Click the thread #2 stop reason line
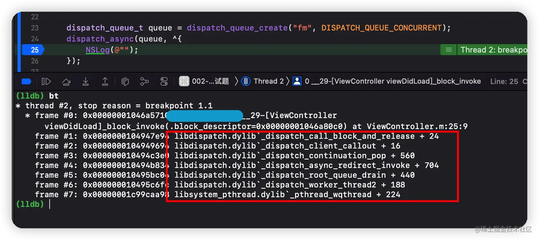 point(114,106)
